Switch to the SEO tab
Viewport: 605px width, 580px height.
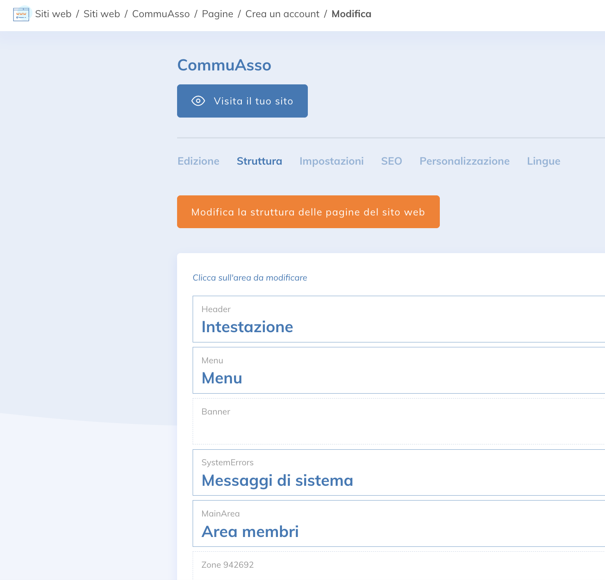tap(391, 161)
